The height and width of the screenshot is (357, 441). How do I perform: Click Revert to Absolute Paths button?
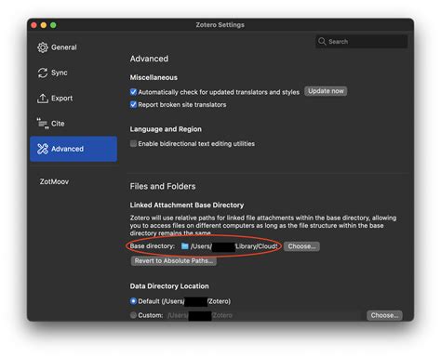[x=174, y=261]
